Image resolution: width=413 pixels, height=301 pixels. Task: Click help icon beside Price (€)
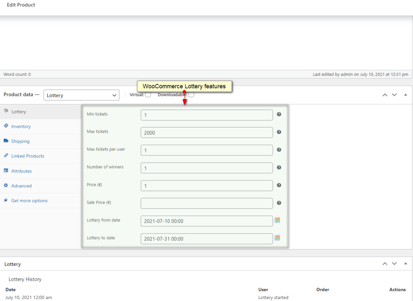coord(279,185)
